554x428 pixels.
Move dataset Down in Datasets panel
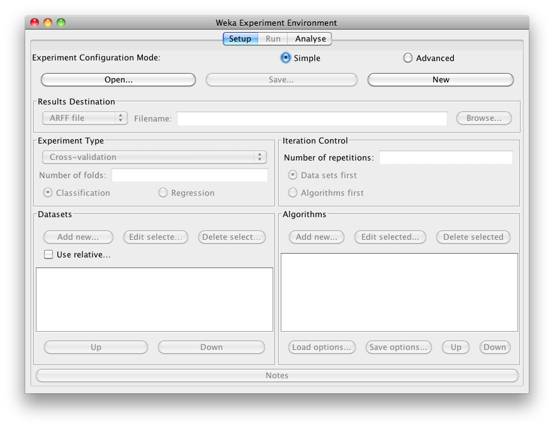pos(212,347)
